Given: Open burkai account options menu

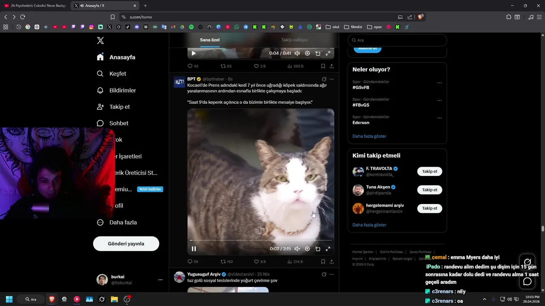Looking at the screenshot, I should tap(161, 280).
